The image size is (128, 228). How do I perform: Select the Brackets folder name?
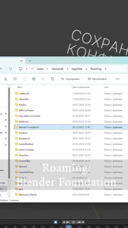point(23,133)
